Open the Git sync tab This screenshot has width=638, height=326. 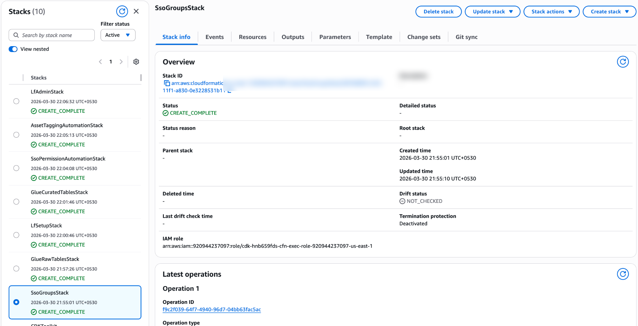coord(467,37)
